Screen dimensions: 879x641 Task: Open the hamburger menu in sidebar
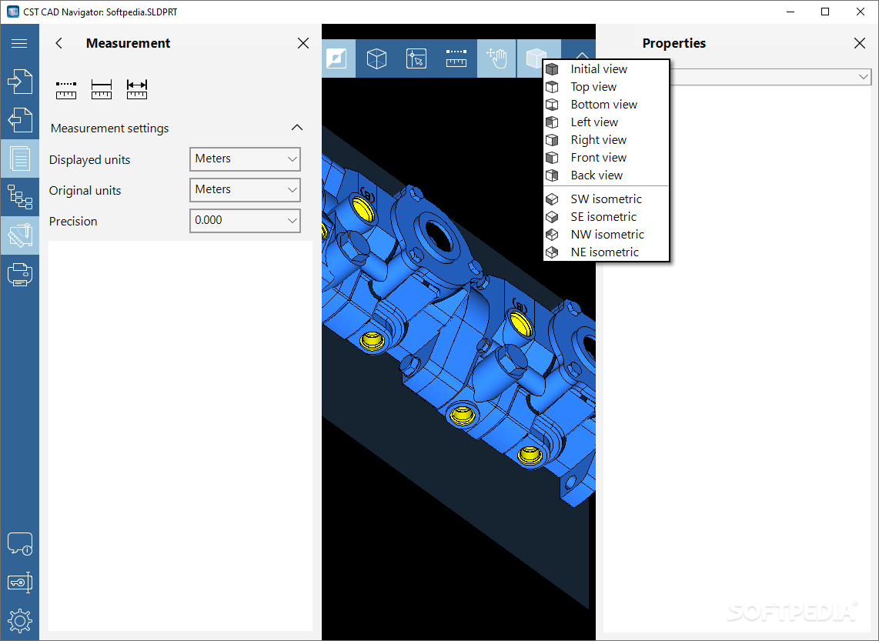(19, 43)
